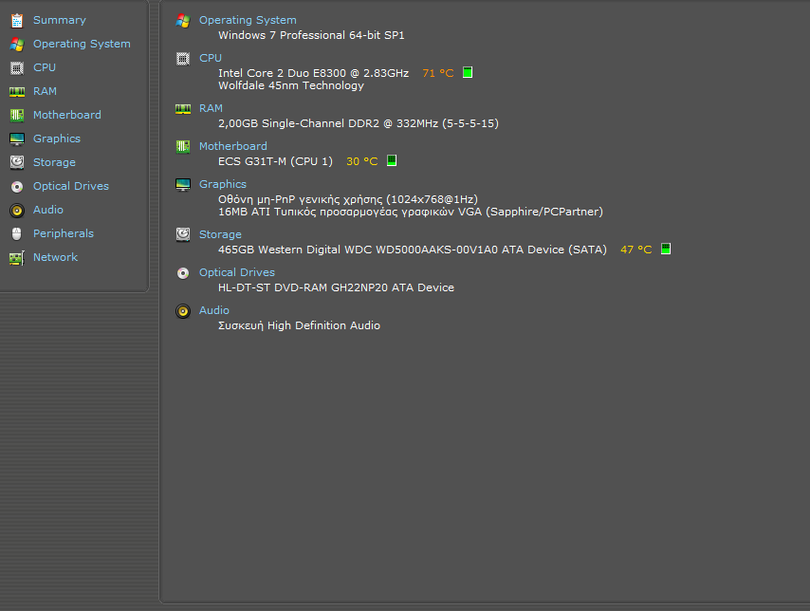Click the text Windows 7 Professional 64-bit SP1
This screenshot has height=611, width=810.
click(311, 35)
